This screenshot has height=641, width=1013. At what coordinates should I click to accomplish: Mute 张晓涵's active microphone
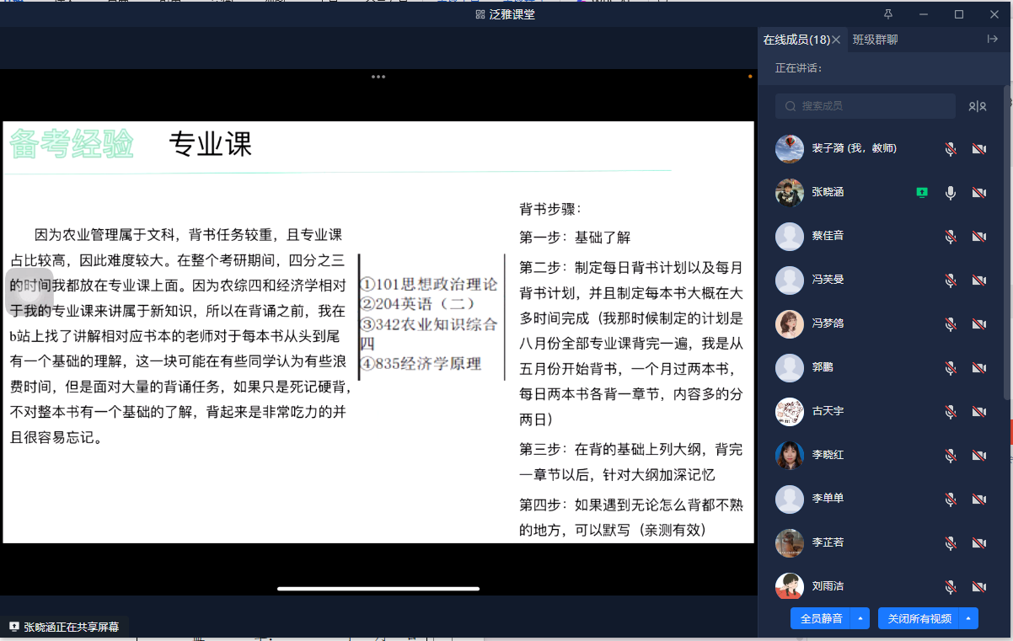[951, 193]
